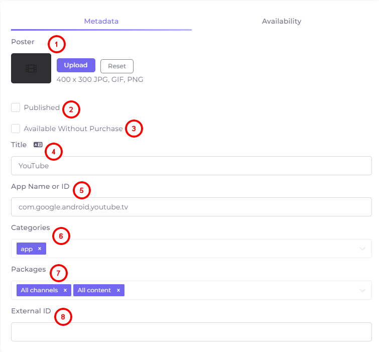Upload a new poster image
379x352 pixels.
[76, 65]
